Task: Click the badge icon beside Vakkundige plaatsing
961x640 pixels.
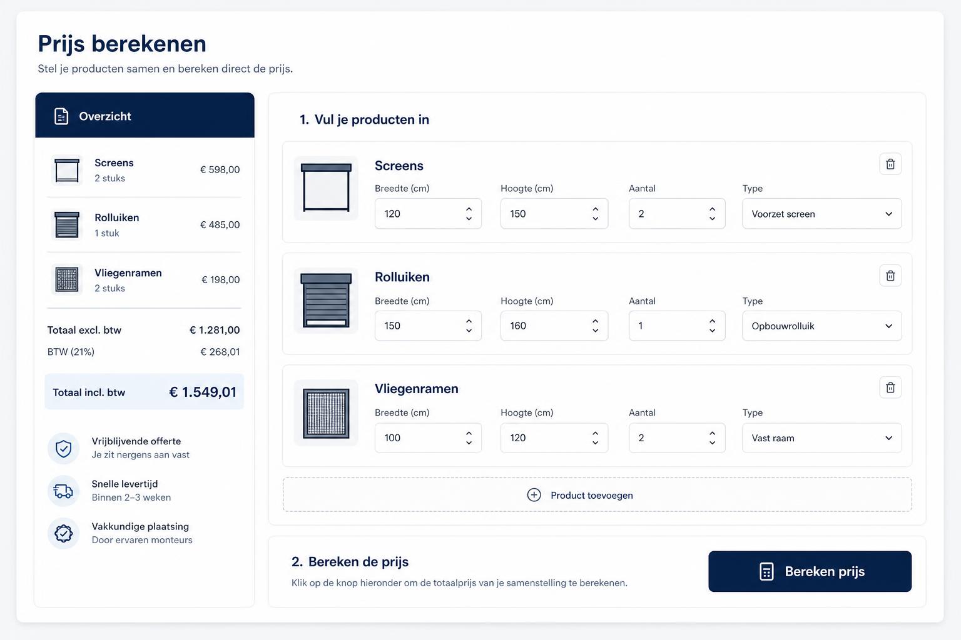Action: [x=64, y=533]
